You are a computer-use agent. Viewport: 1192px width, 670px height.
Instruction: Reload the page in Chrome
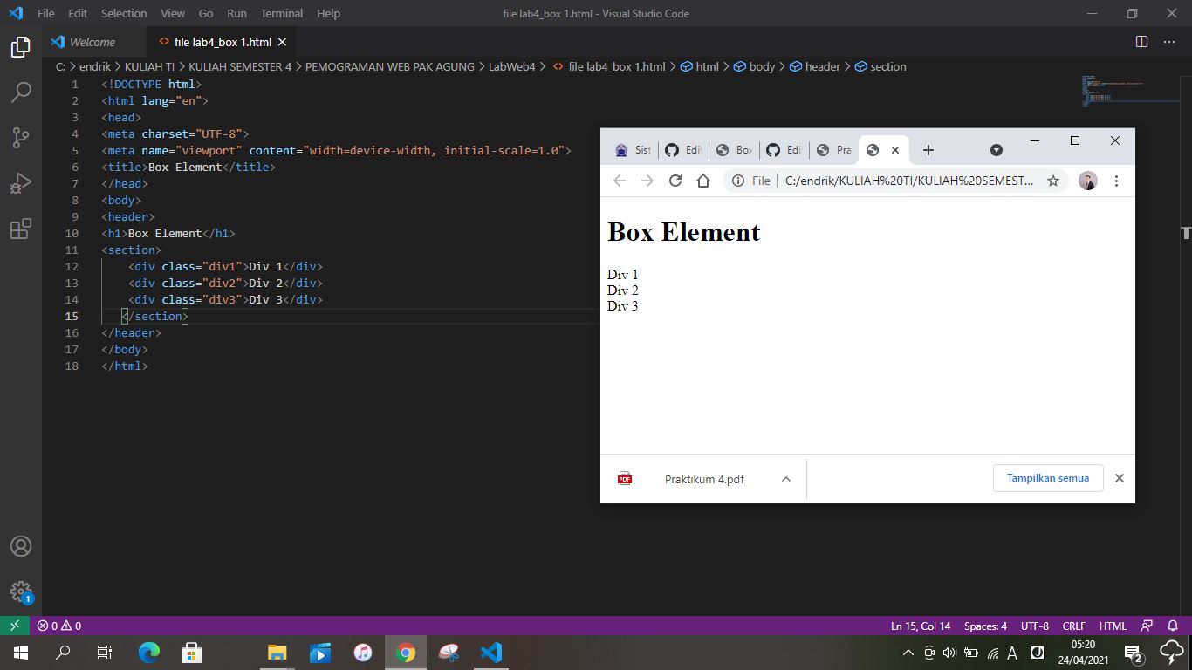click(x=675, y=181)
